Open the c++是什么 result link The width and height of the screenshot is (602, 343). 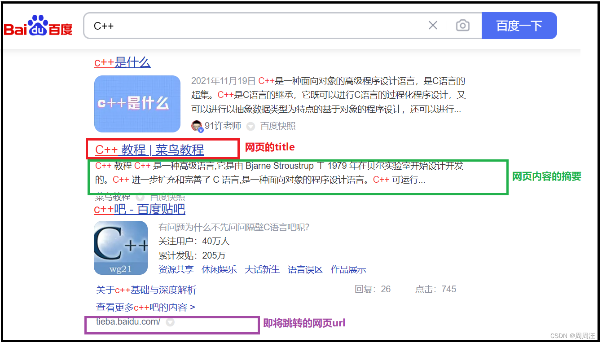pyautogui.click(x=123, y=62)
